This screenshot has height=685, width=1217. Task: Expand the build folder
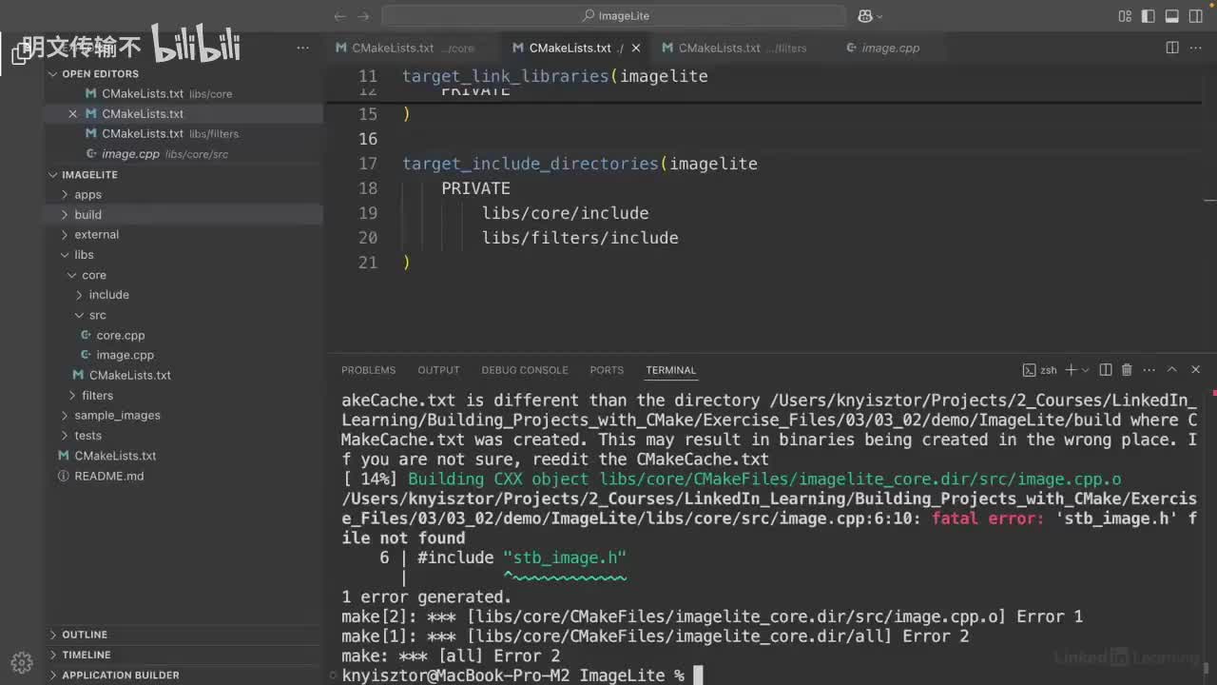pos(65,215)
